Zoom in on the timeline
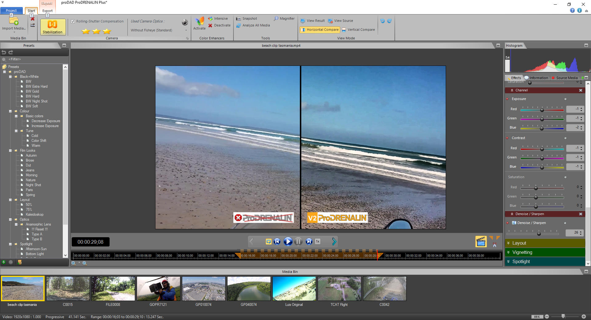 (x=74, y=263)
